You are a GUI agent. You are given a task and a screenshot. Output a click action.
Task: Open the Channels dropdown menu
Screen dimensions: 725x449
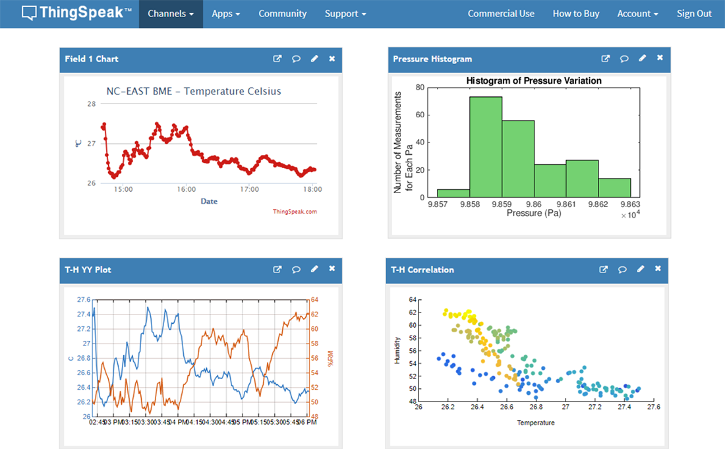pos(170,13)
